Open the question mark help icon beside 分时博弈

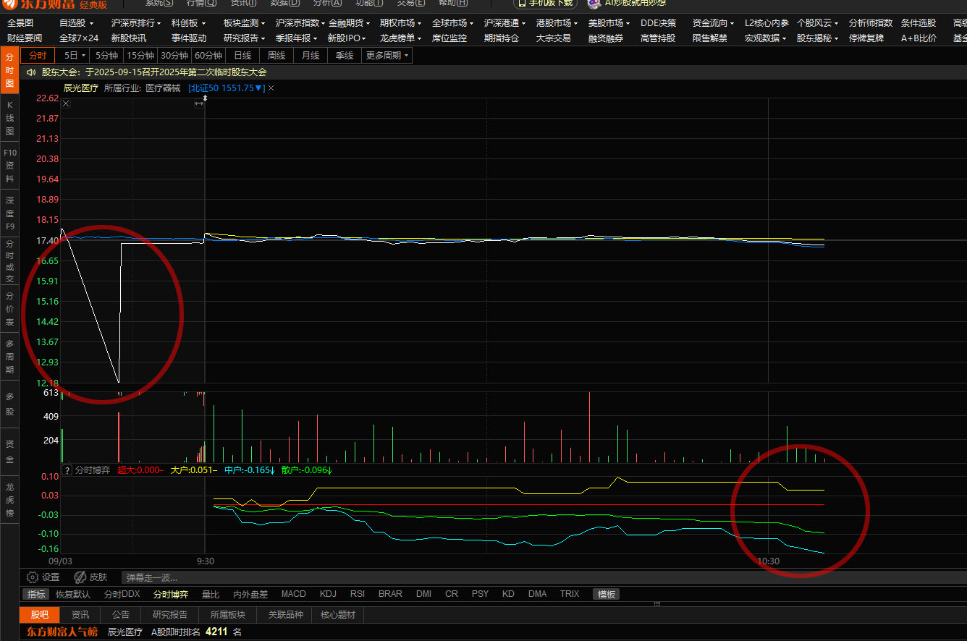pyautogui.click(x=67, y=470)
